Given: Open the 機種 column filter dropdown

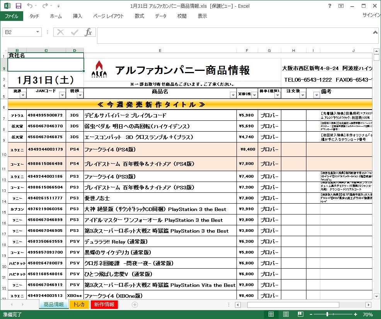Looking at the screenshot, I should coord(80,95).
